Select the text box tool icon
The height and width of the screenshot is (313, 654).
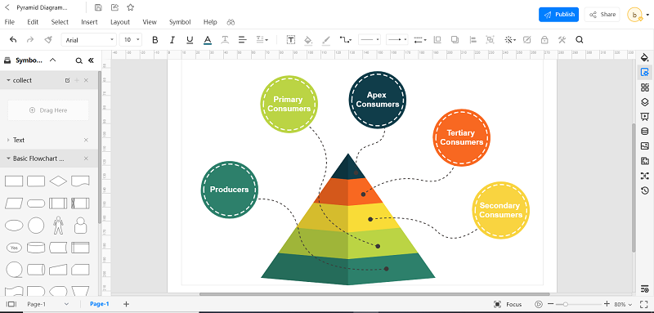click(291, 40)
